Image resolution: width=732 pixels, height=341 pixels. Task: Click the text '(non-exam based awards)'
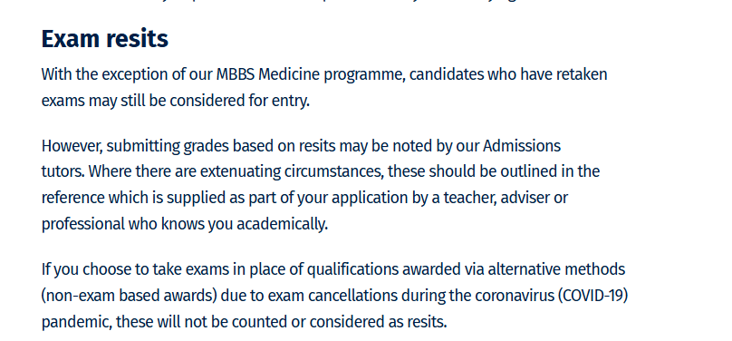(x=130, y=296)
